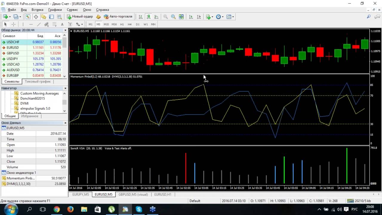Open the search magnifier icon
382x215 pixels.
point(369,17)
